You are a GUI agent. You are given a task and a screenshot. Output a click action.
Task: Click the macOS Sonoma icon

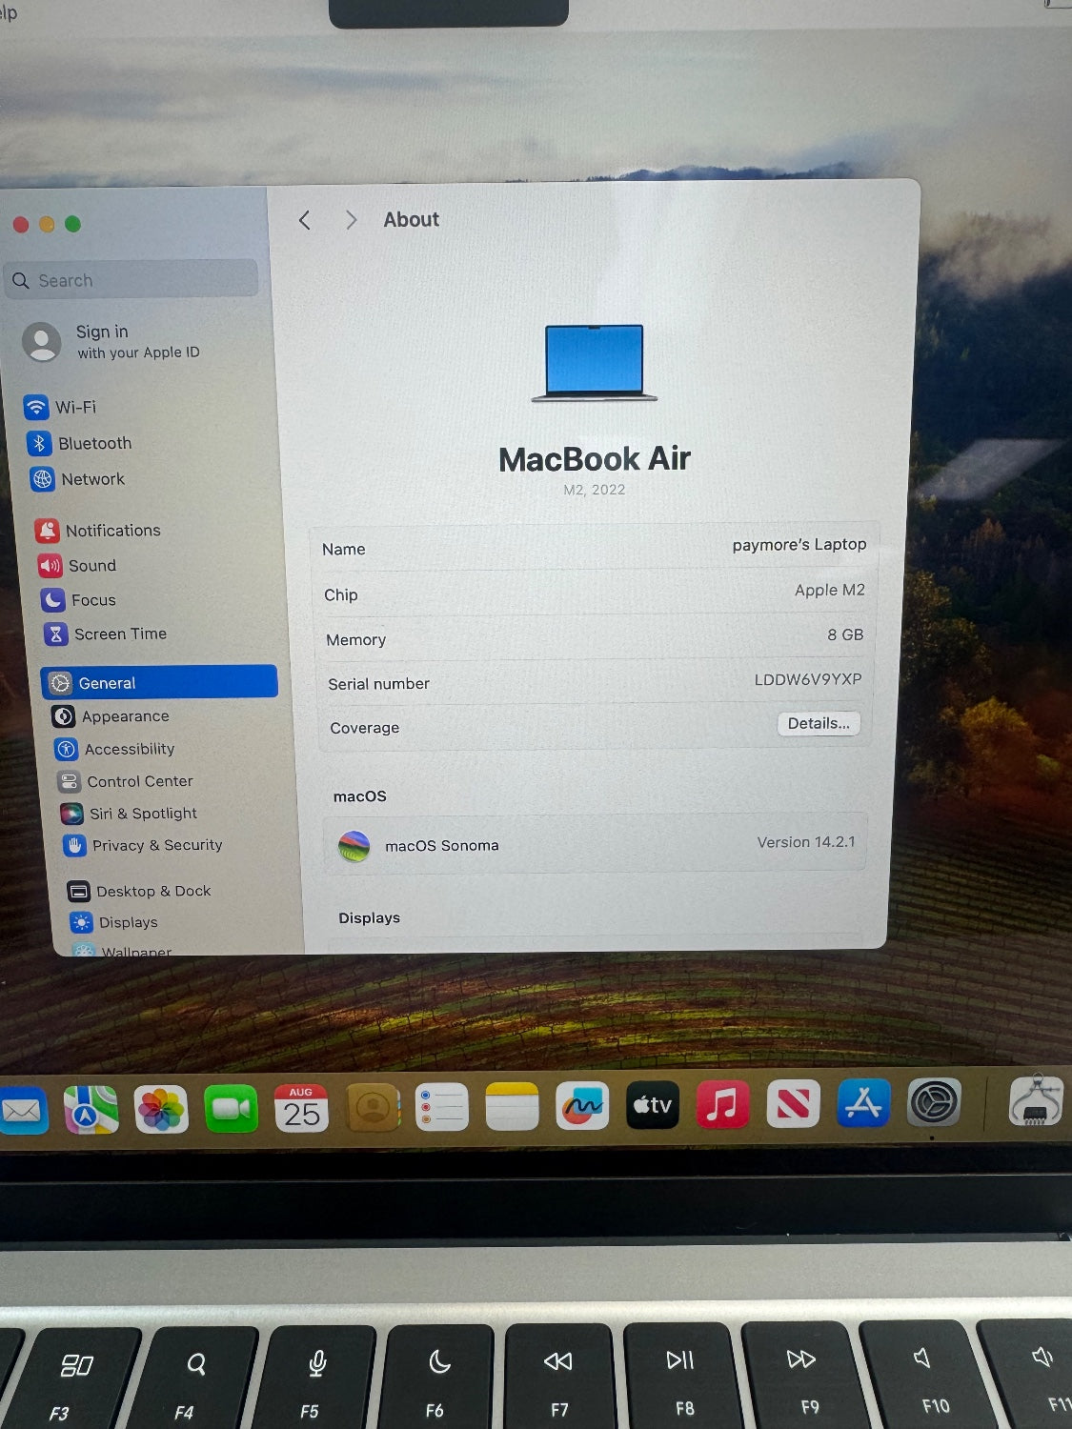pyautogui.click(x=354, y=845)
